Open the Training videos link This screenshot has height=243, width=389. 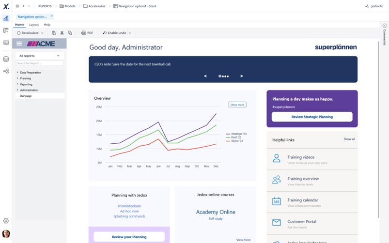click(301, 157)
